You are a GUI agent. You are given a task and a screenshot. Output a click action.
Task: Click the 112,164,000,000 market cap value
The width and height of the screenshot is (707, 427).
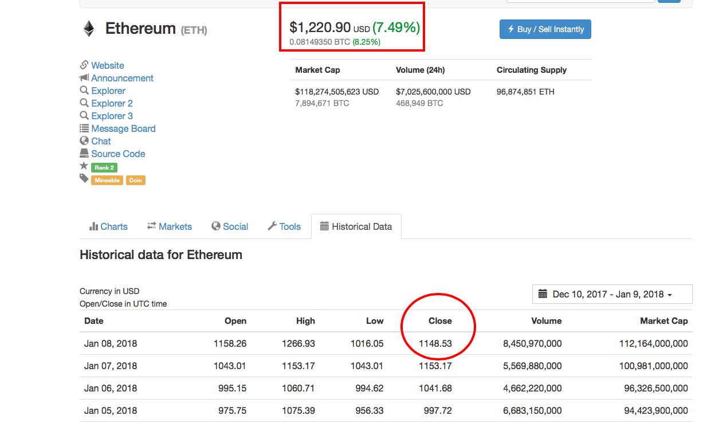(x=654, y=344)
